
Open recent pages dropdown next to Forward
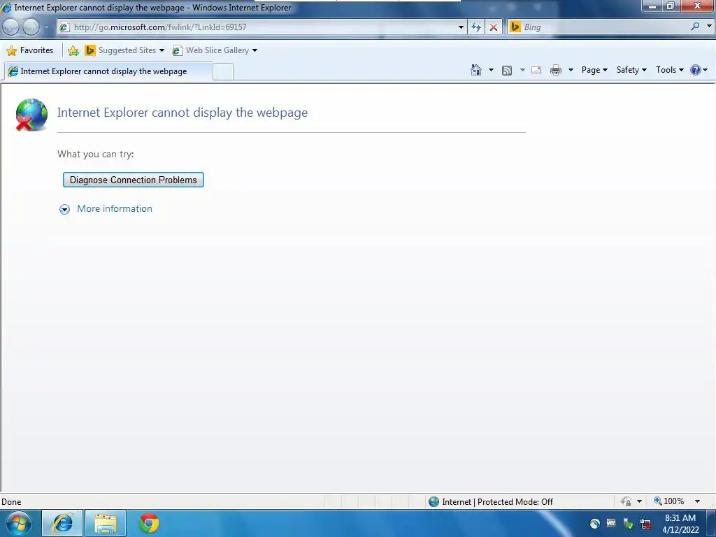tap(46, 27)
